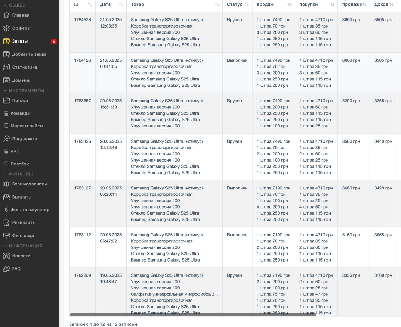Viewport: 401px width, 327px height.
Task: Click the Фин. свод icon
Action: point(6,236)
